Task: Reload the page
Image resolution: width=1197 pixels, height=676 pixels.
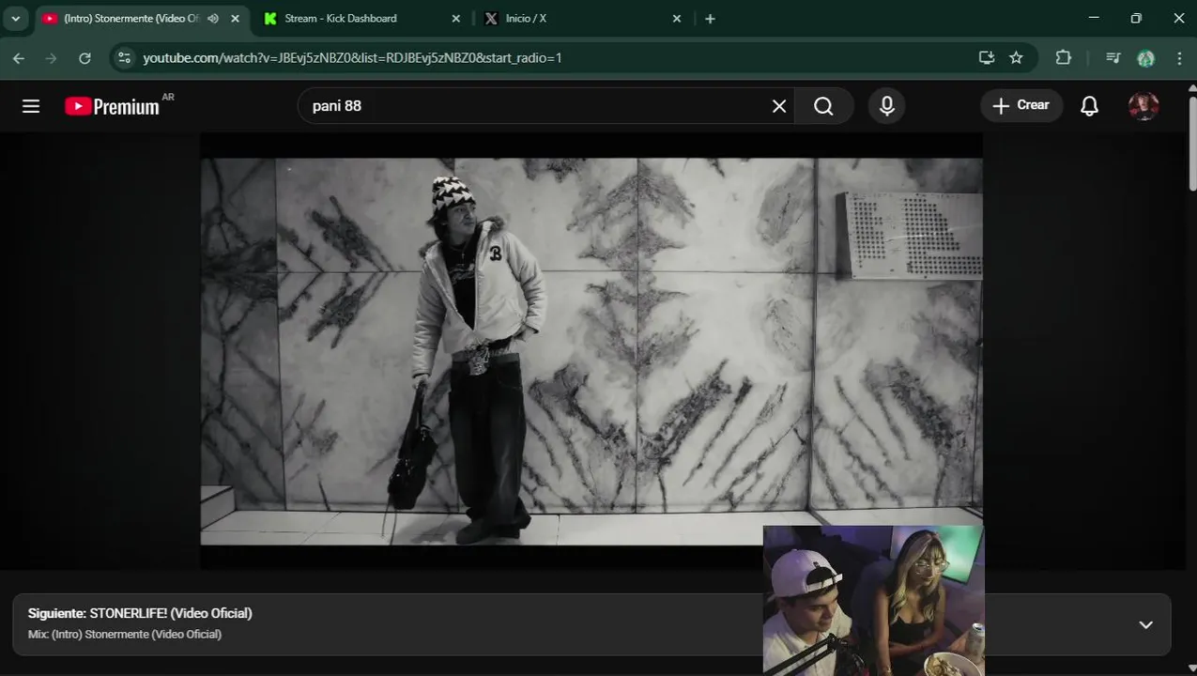Action: [x=84, y=58]
